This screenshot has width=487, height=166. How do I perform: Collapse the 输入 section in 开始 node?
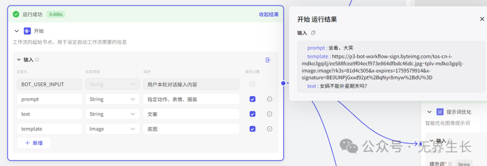tap(18, 59)
